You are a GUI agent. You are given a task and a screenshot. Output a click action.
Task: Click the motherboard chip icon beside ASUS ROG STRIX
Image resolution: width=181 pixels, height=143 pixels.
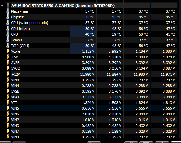(x=8, y=6)
